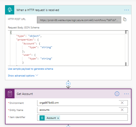Expand Show advanced options
Image resolution: width=136 pixels, height=127 pixels.
click(23, 75)
